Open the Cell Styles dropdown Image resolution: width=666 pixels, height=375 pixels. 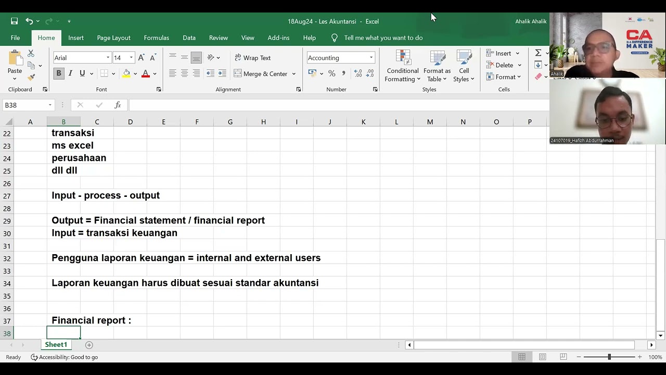(464, 66)
